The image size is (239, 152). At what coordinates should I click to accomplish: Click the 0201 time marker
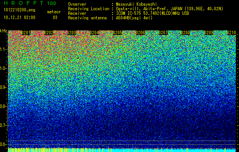coord(26,33)
